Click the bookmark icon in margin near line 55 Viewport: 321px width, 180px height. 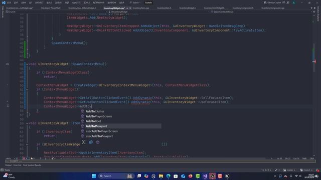8,105
